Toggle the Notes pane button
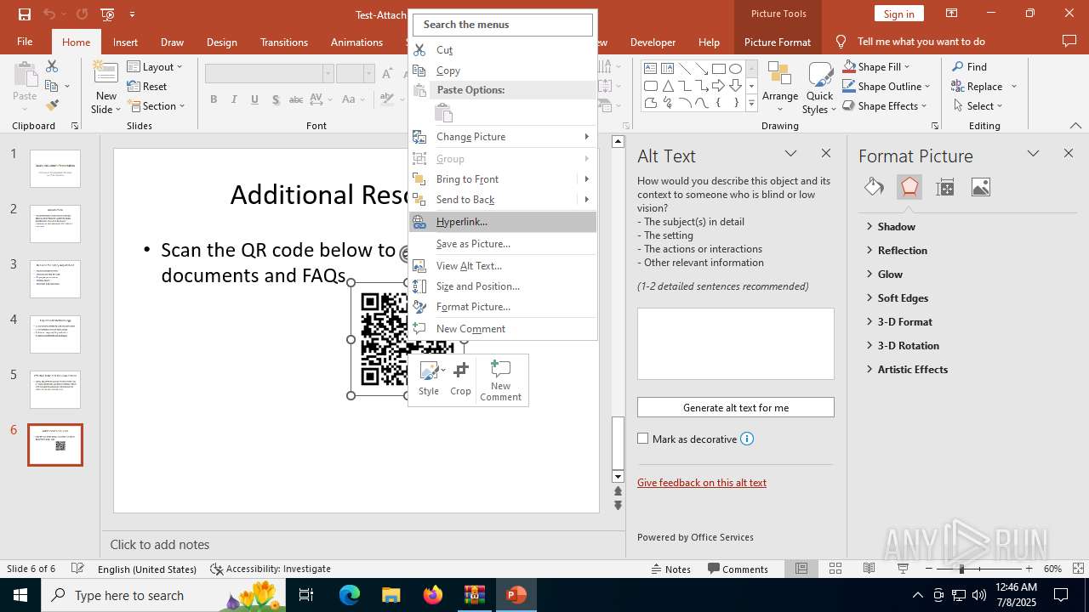This screenshot has width=1089, height=612. 670,569
